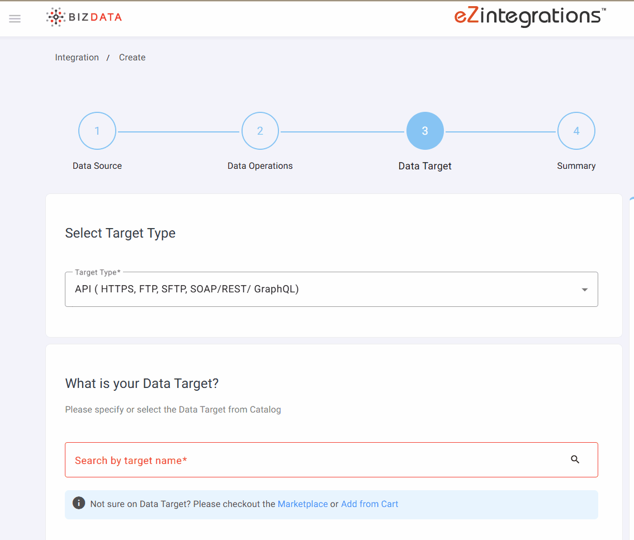This screenshot has width=634, height=540.
Task: Click the Create breadcrumb item
Action: pos(132,58)
